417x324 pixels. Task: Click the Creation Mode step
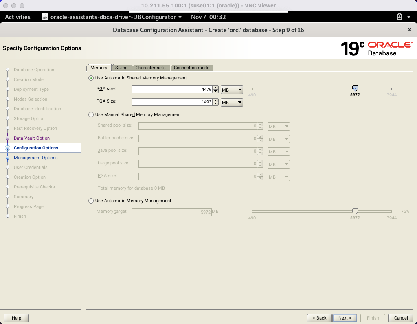(29, 79)
